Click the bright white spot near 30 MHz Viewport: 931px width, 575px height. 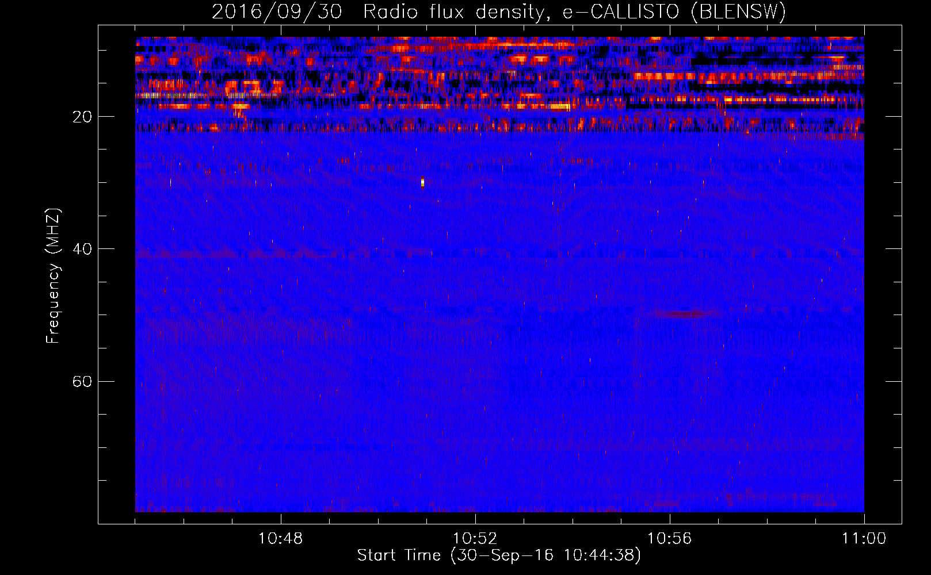[422, 182]
